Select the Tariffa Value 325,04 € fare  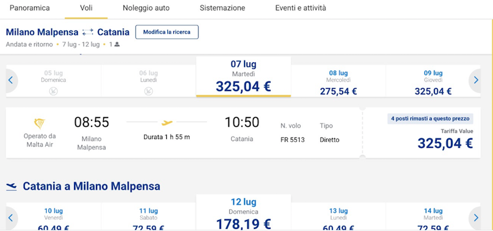click(x=423, y=133)
